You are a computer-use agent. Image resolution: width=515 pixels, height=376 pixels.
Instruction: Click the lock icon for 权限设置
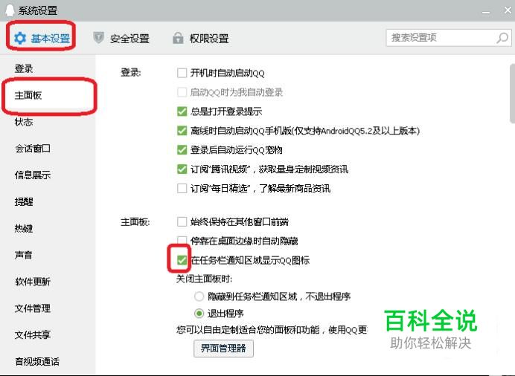tap(178, 38)
